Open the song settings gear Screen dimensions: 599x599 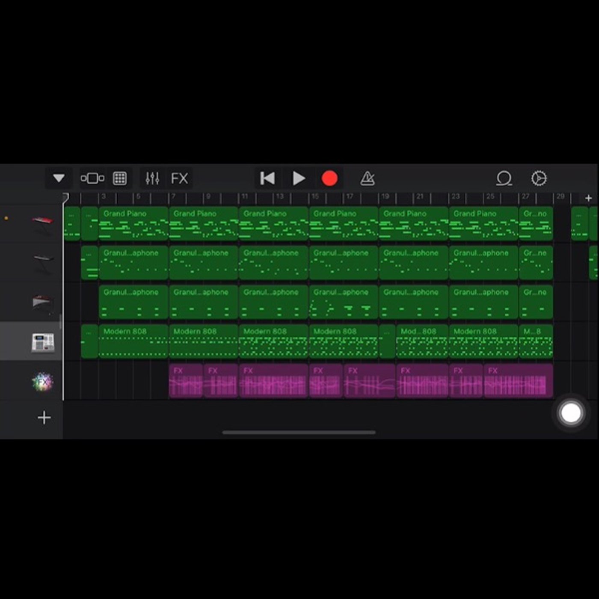point(539,178)
